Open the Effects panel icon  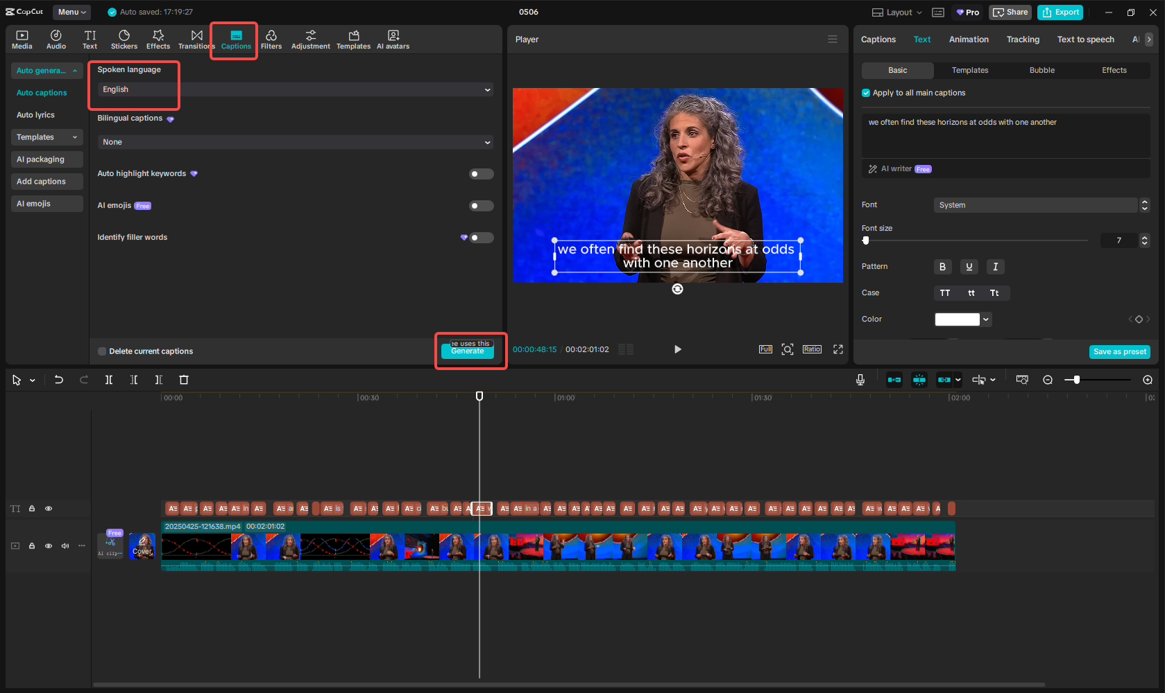158,40
